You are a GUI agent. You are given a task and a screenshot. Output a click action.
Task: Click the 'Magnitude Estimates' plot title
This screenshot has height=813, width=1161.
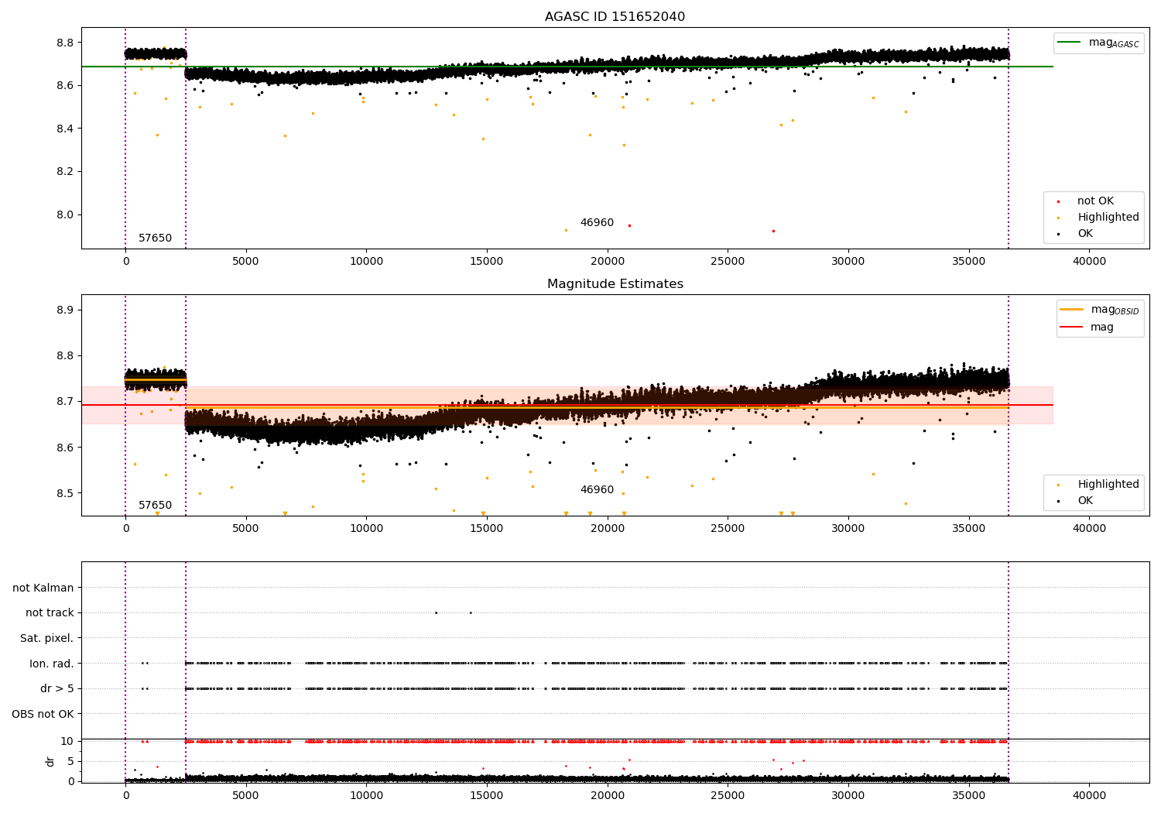615,284
